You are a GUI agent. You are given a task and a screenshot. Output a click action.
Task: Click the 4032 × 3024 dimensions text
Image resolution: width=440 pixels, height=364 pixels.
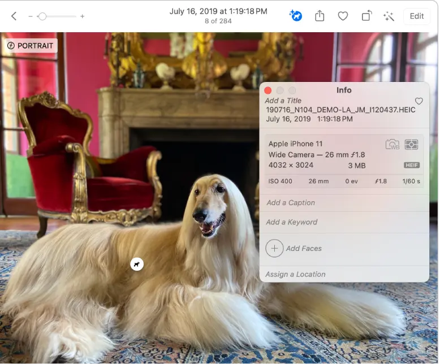click(x=291, y=165)
